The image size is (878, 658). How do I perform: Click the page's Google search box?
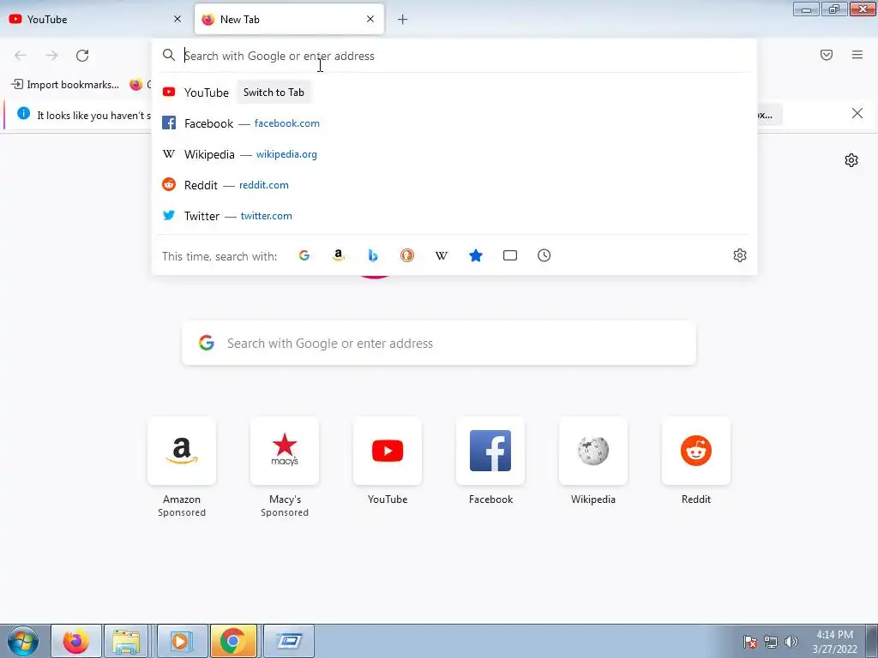tap(439, 343)
